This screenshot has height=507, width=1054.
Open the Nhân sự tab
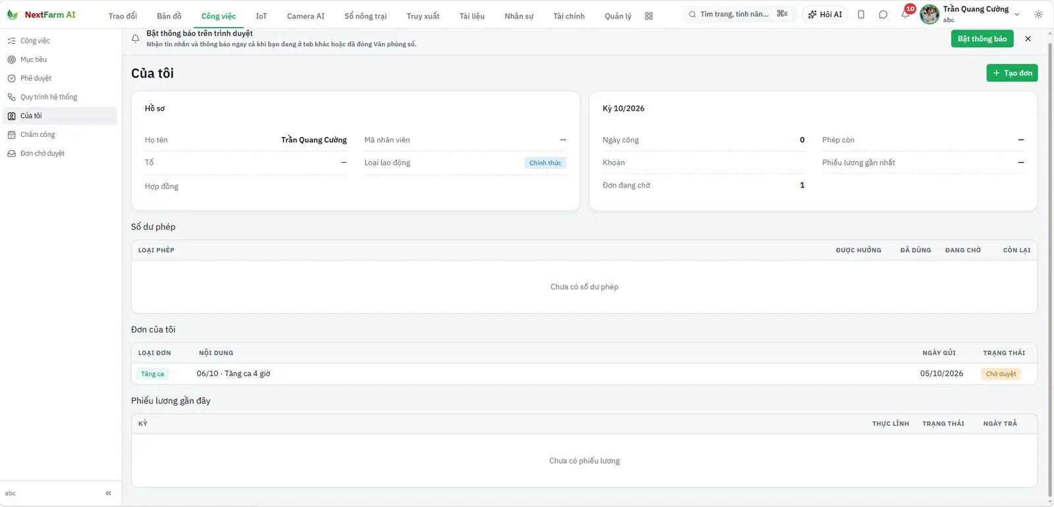(x=519, y=16)
